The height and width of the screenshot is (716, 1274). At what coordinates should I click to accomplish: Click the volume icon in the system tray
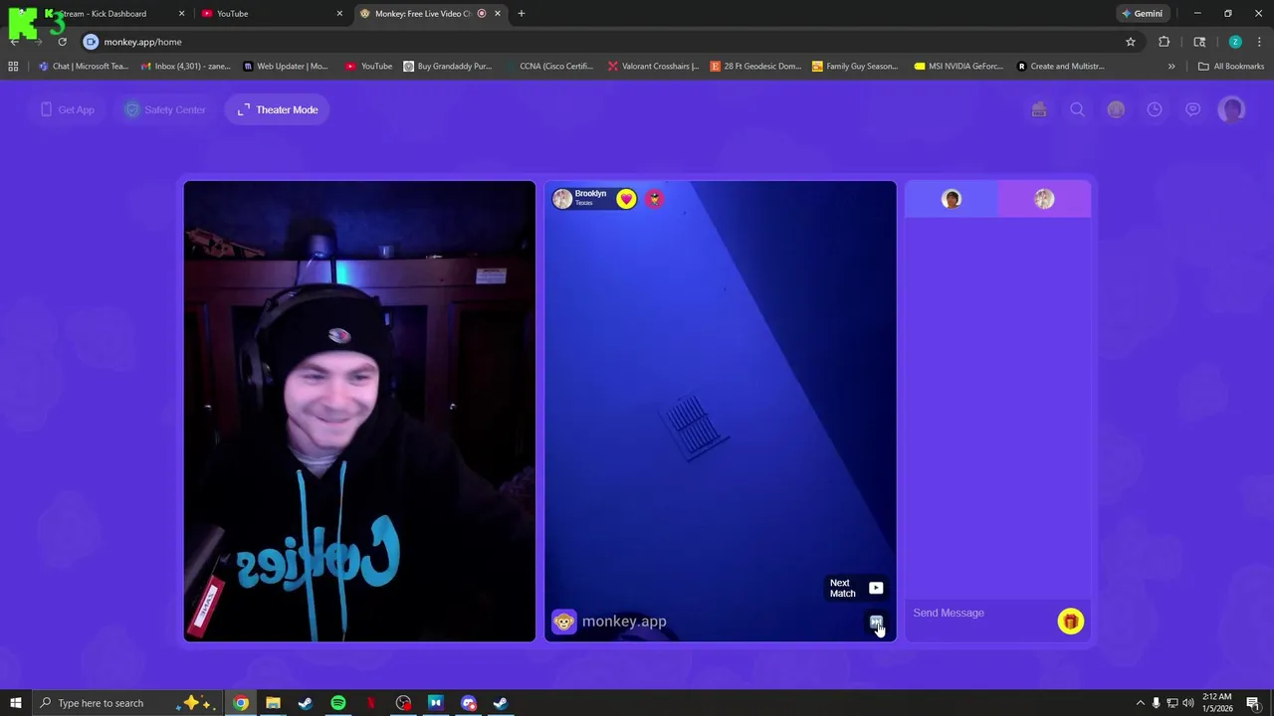(1187, 703)
